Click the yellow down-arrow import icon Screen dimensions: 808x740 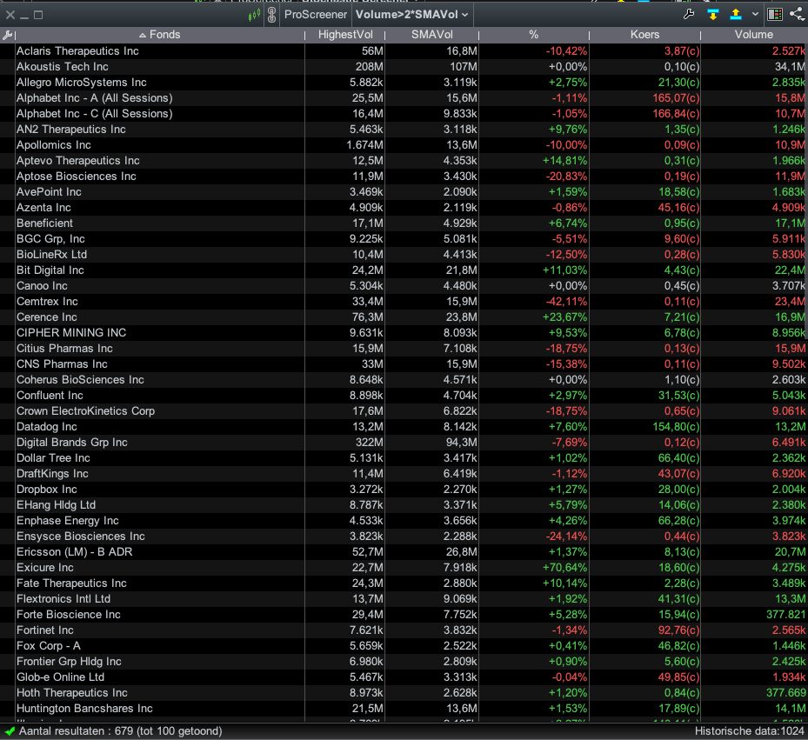[x=712, y=15]
